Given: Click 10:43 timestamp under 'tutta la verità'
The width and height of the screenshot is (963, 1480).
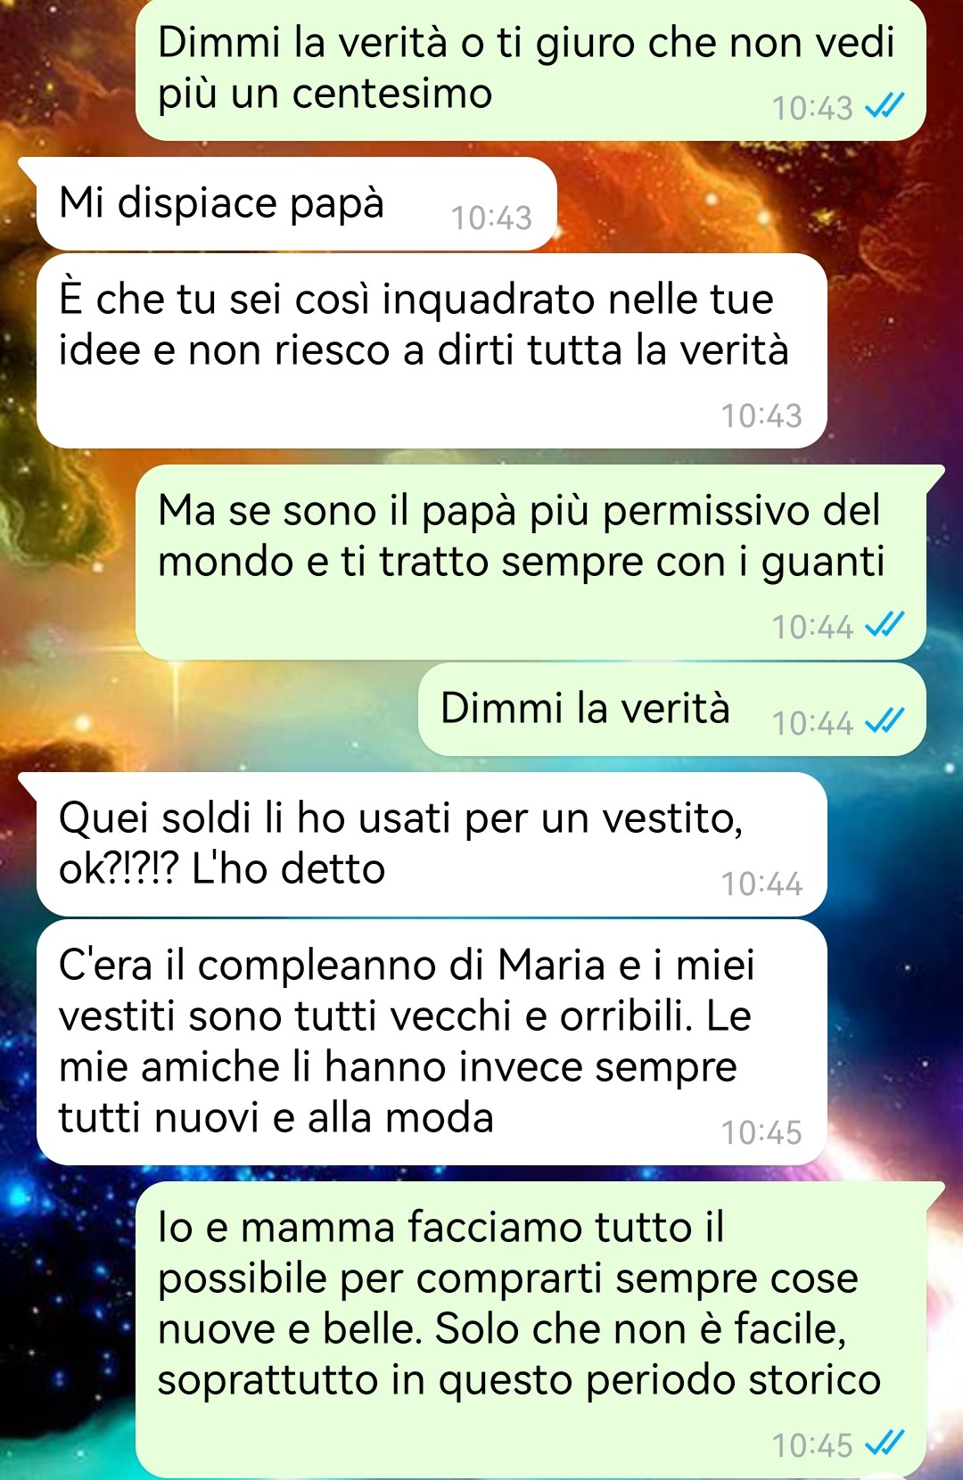Looking at the screenshot, I should click(x=761, y=415).
